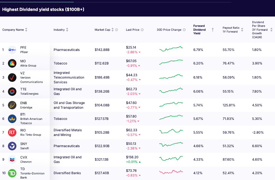
Task: Open the TD ticker link
Action: click(22, 169)
